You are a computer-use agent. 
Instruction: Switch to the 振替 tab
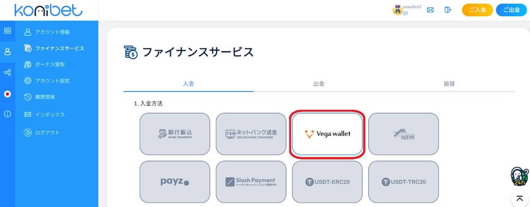[x=449, y=84]
